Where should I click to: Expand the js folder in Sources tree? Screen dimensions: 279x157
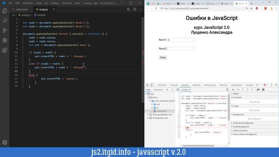click(x=152, y=108)
